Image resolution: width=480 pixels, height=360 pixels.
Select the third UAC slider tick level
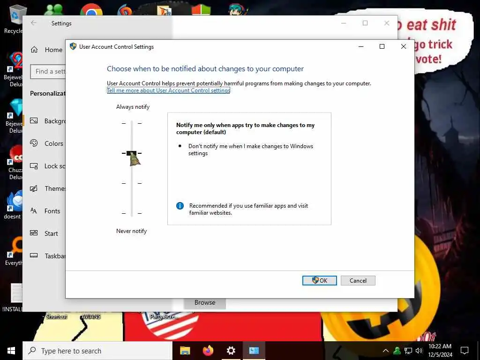(x=132, y=183)
